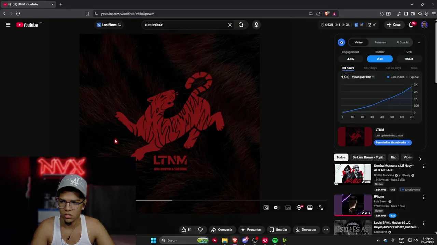Enter fullscreen in the video player
Screen dimensions: 437x245
coord(321,208)
